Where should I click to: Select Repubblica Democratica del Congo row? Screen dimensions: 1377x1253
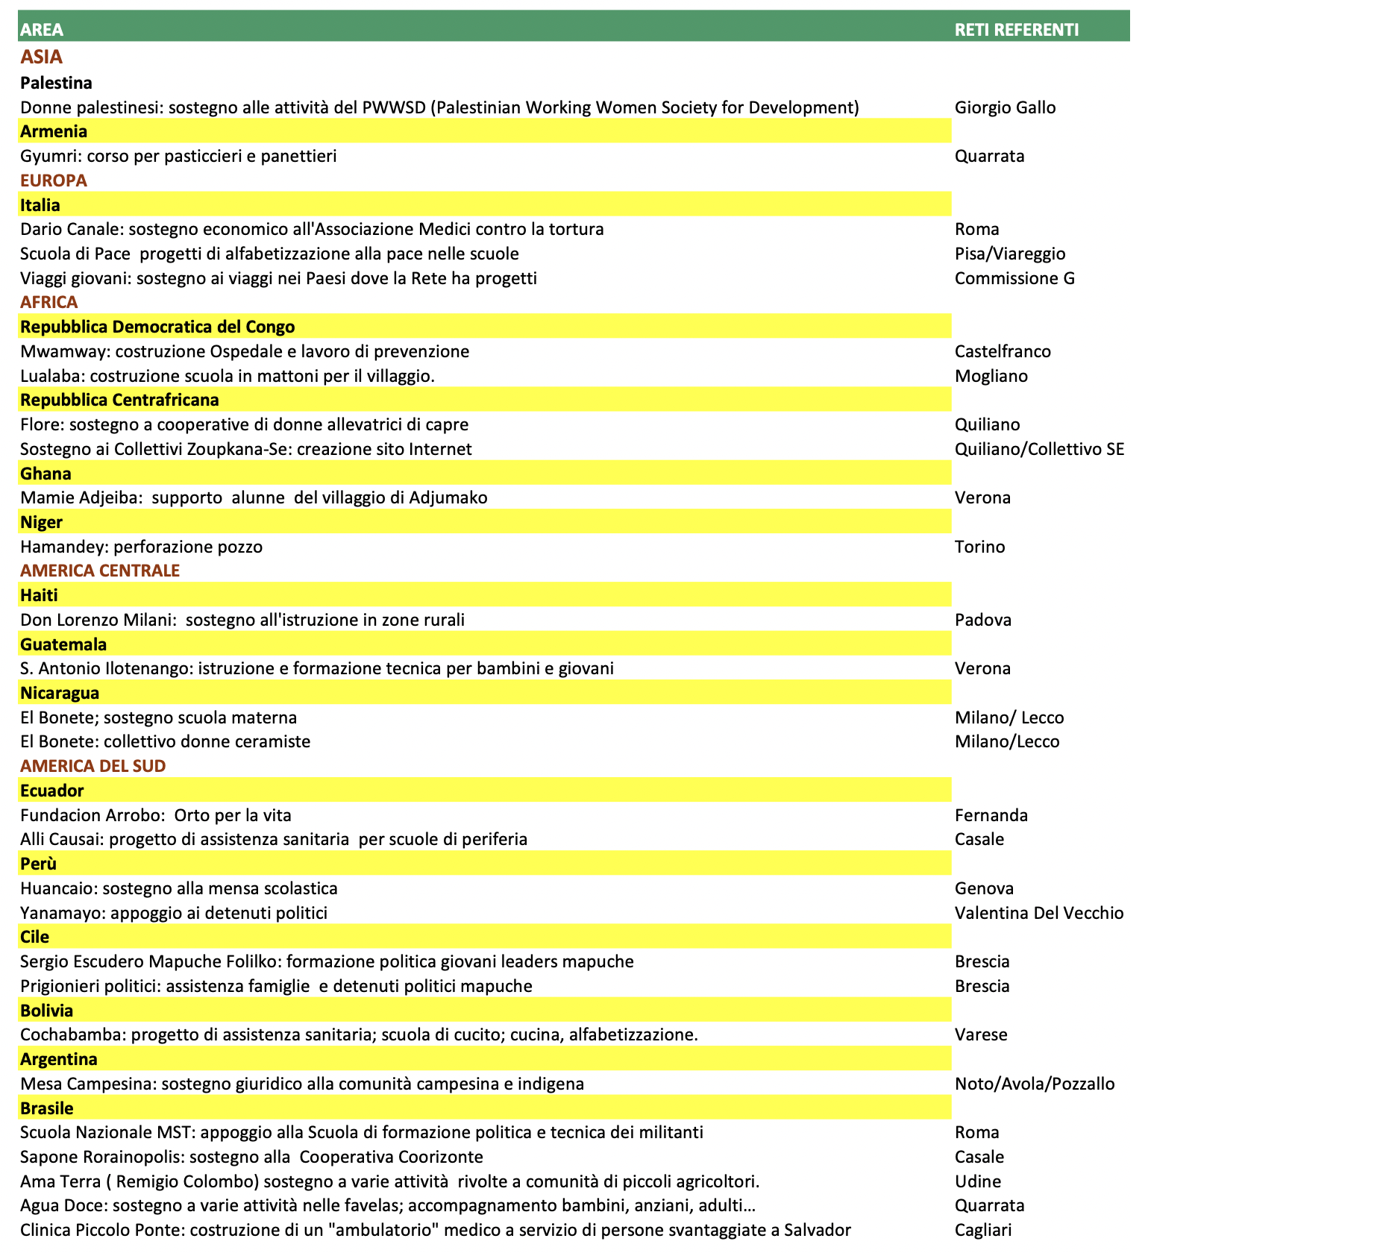pyautogui.click(x=485, y=327)
